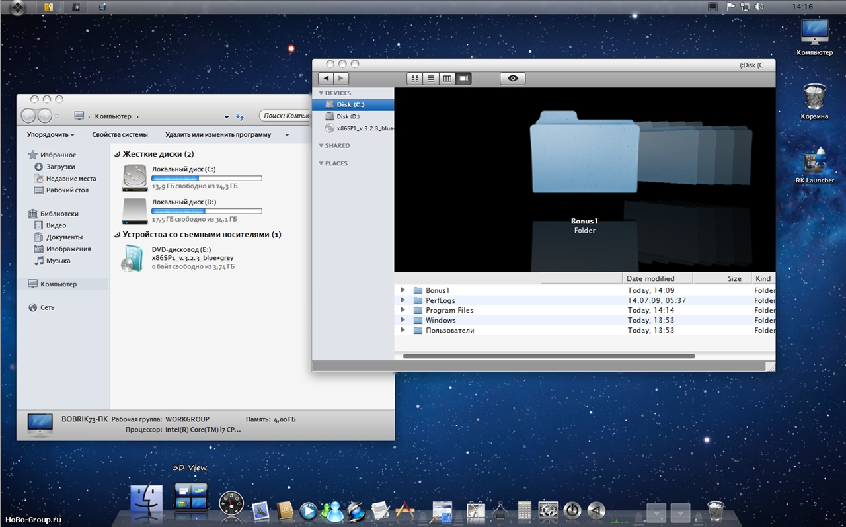Expand the Program Files folder row
This screenshot has height=527, width=846.
click(403, 309)
